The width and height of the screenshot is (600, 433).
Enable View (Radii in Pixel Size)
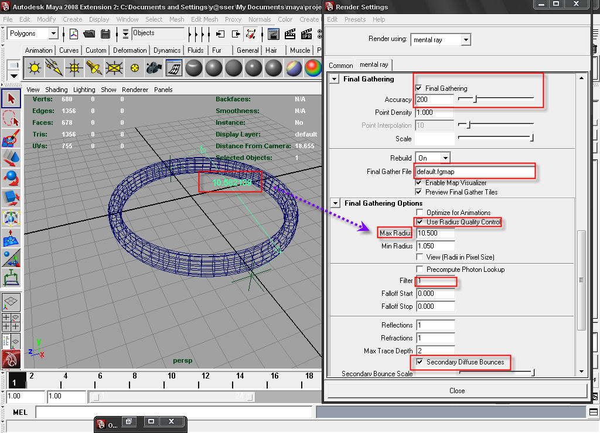coord(420,257)
